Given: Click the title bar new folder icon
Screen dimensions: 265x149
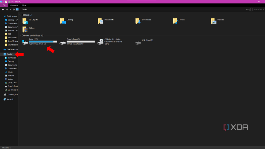Looking at the screenshot, I should (x=9, y=2).
